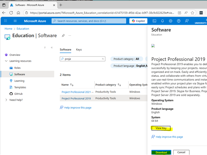Expand the Need help? section

tap(6, 100)
